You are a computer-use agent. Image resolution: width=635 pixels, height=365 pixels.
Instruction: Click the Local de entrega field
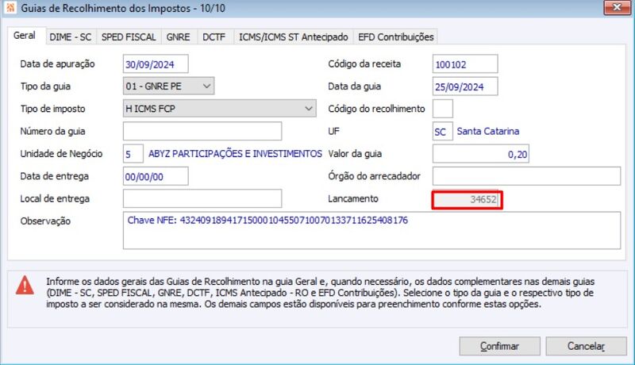click(202, 198)
